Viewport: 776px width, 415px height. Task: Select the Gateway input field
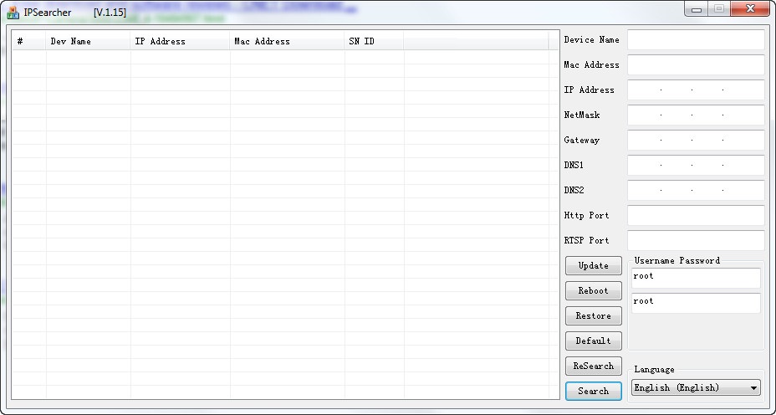point(696,141)
